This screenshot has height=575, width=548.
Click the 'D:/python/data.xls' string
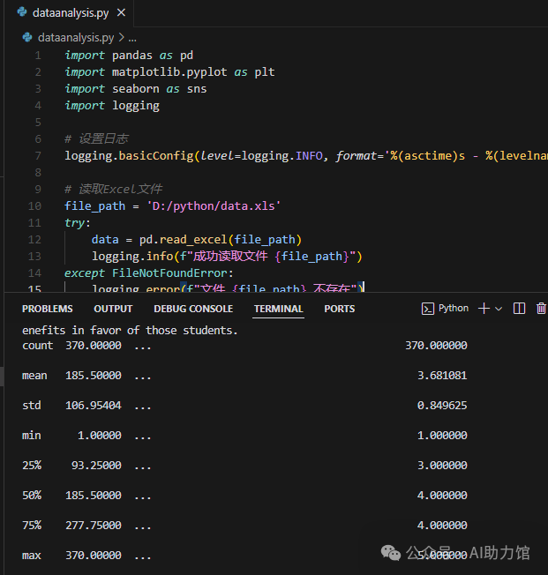214,206
